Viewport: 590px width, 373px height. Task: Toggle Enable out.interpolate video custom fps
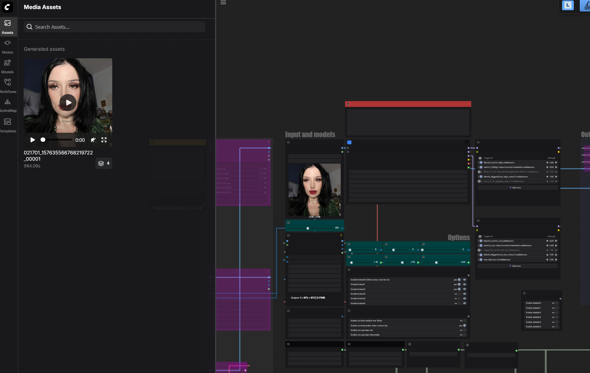coord(465,326)
